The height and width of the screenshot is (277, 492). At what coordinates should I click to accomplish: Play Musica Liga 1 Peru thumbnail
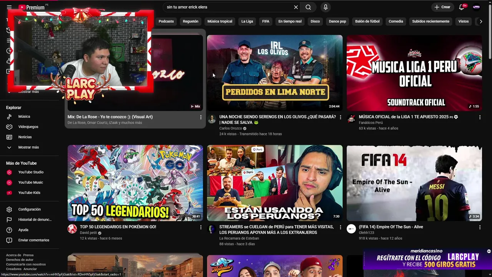(x=414, y=73)
